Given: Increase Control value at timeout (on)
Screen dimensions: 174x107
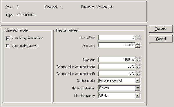Looking at the screenshot, I should 138,65.
